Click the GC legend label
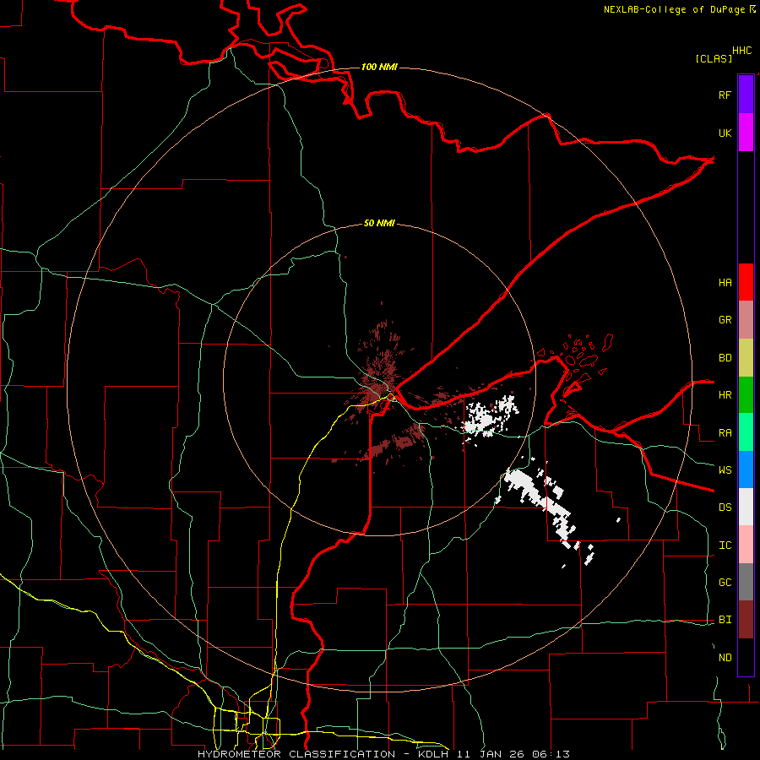Image resolution: width=760 pixels, height=760 pixels. [x=725, y=583]
